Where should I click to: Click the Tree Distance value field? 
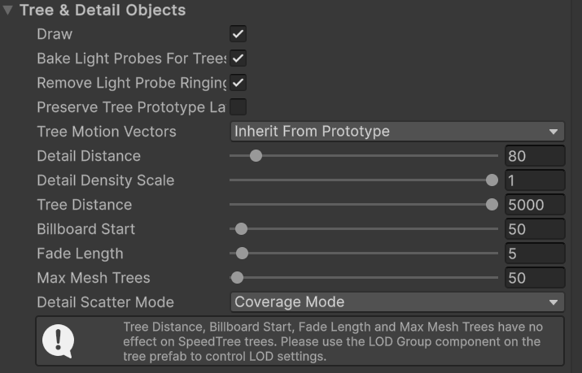click(534, 205)
